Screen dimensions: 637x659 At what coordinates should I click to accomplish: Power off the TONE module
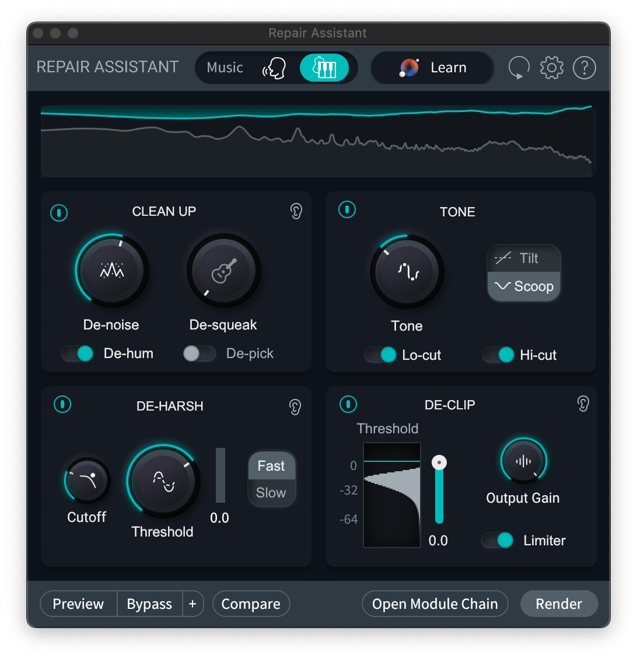click(x=347, y=209)
